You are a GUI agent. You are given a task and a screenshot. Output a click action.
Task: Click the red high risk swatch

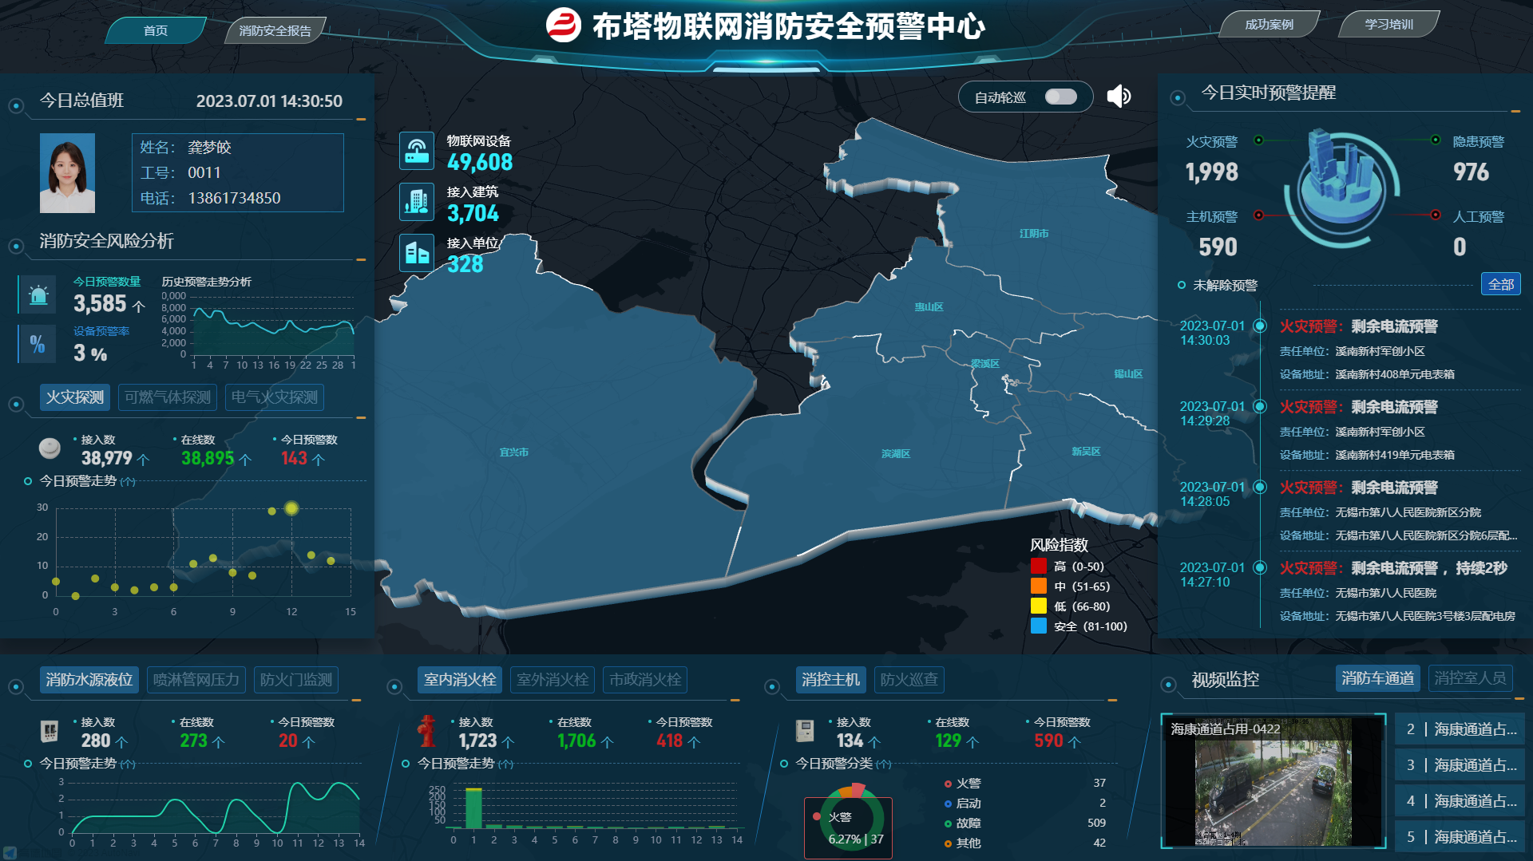(1038, 567)
